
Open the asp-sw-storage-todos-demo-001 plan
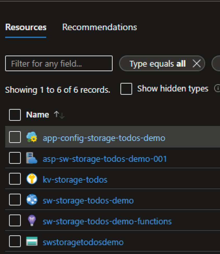point(105,158)
